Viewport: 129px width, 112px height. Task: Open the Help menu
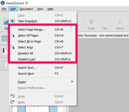tap(50, 9)
